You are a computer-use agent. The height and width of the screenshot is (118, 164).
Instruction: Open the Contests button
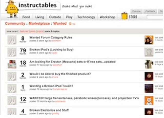(x=150, y=11)
